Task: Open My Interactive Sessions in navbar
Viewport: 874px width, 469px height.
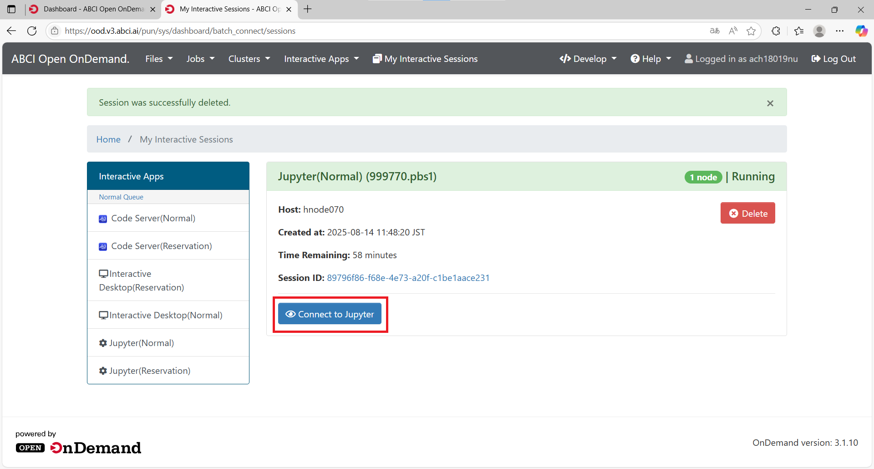Action: coord(425,59)
